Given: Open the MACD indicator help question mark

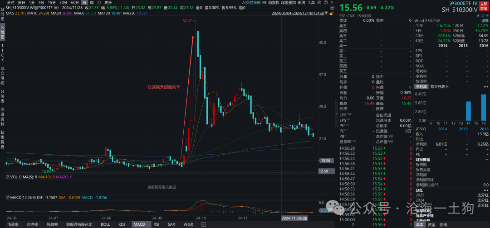Looking at the screenshot, I should [8, 197].
